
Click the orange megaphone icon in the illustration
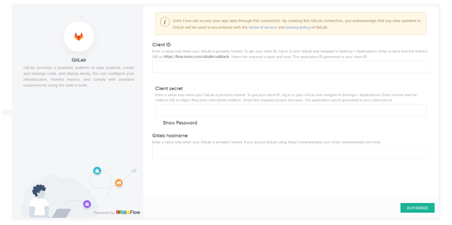point(119,183)
